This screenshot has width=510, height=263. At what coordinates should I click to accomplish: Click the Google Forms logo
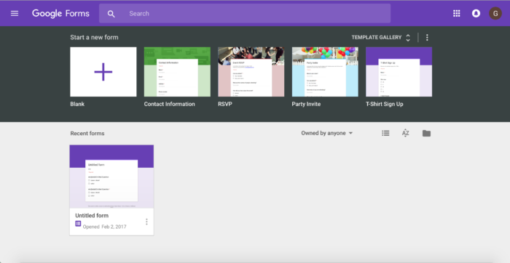pyautogui.click(x=60, y=13)
